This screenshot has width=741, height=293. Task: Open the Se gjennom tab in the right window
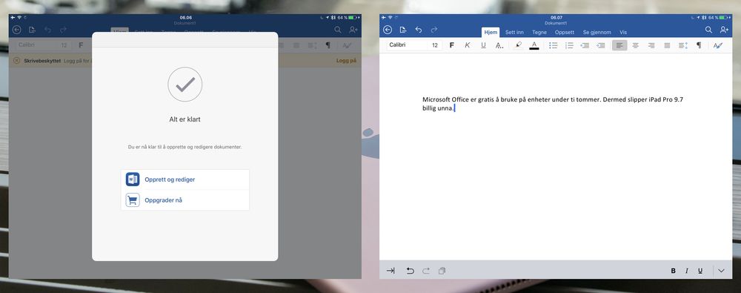597,33
